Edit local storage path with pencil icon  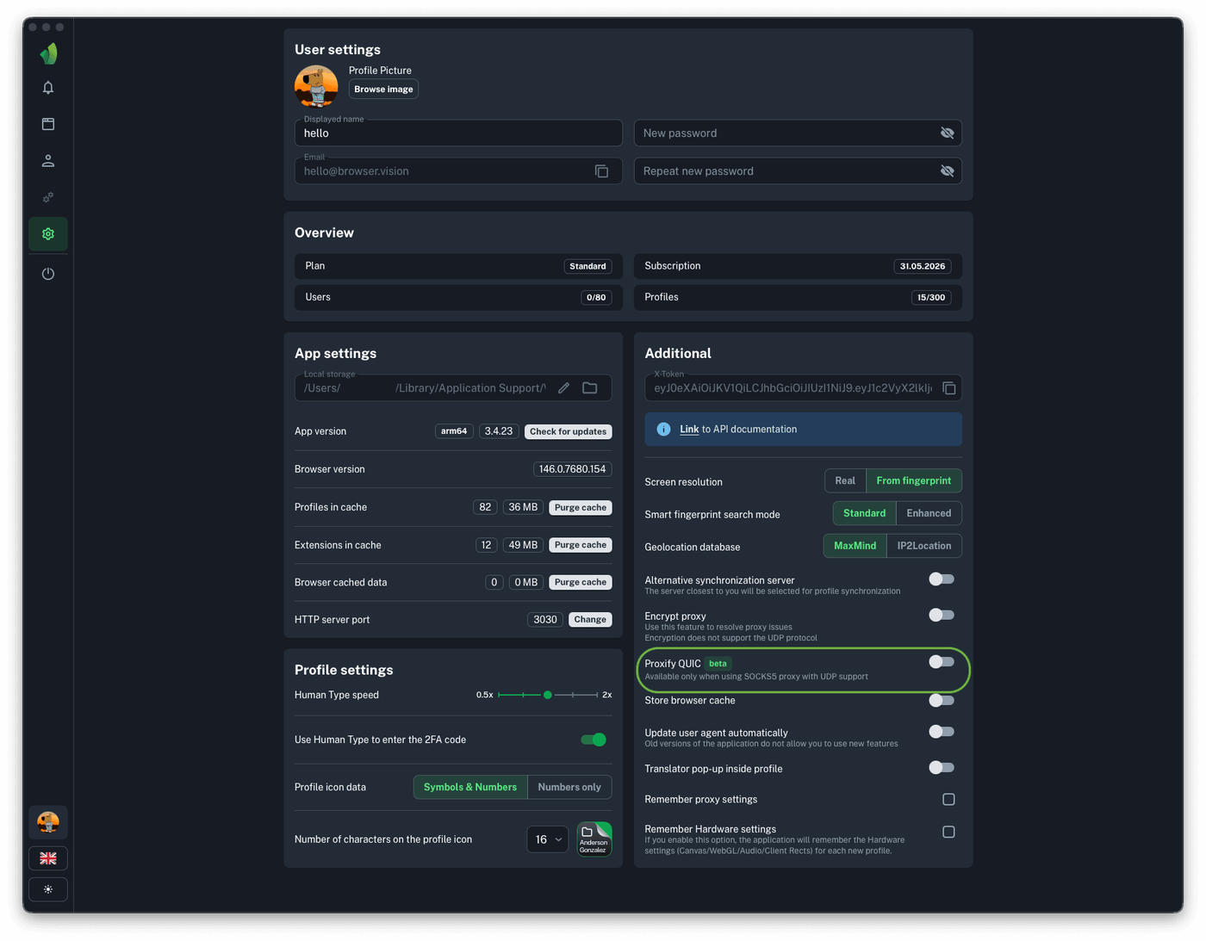(x=563, y=388)
